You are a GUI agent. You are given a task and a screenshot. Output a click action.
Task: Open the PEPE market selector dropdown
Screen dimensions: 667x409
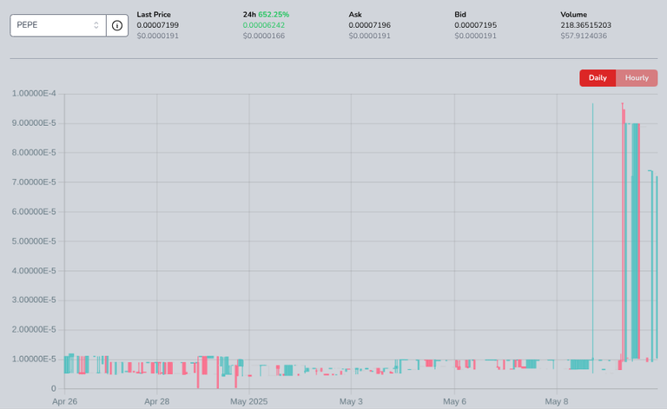[58, 25]
